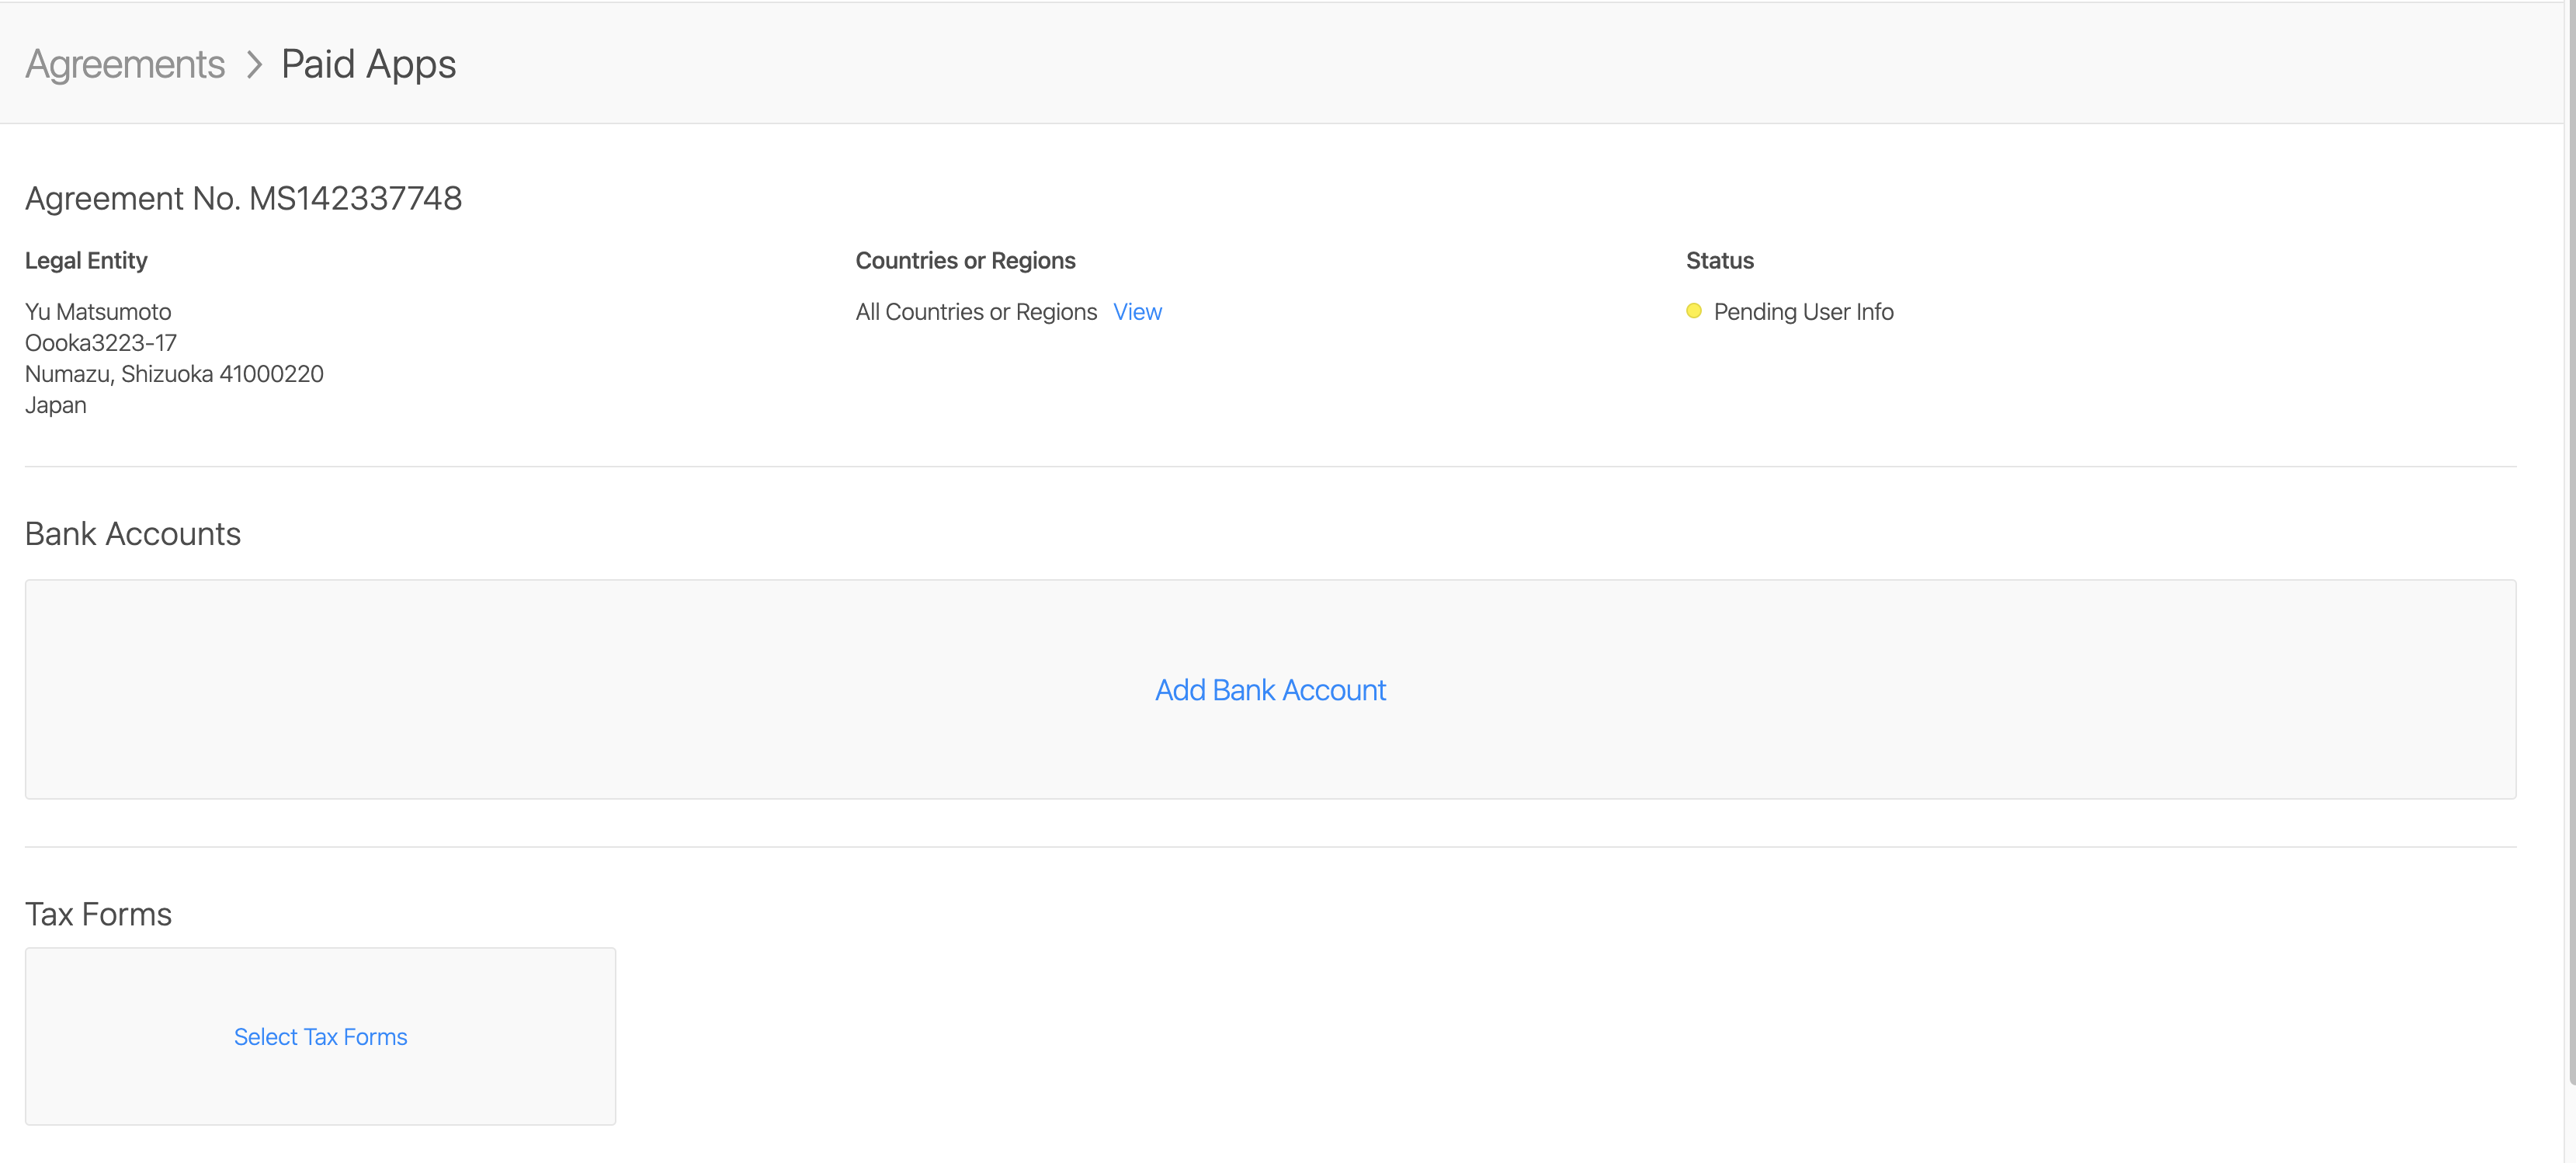Image resolution: width=2576 pixels, height=1163 pixels.
Task: Click the Countries or Regions column header
Action: click(965, 260)
